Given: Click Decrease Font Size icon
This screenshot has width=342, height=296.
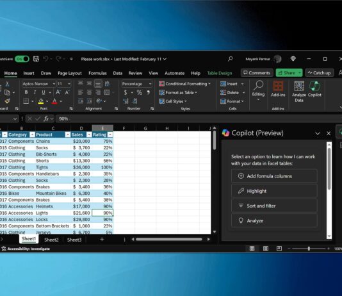Looking at the screenshot, I should 67,92.
